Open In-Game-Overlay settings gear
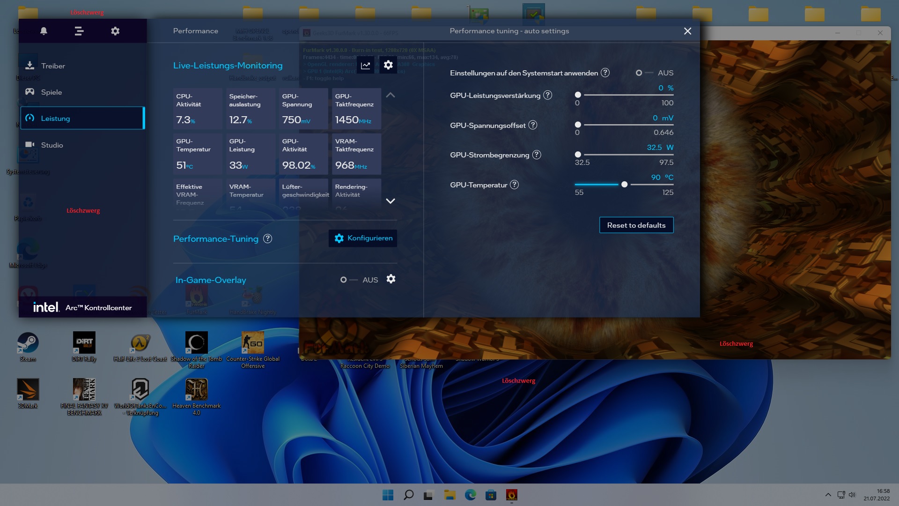The height and width of the screenshot is (506, 899). click(391, 279)
